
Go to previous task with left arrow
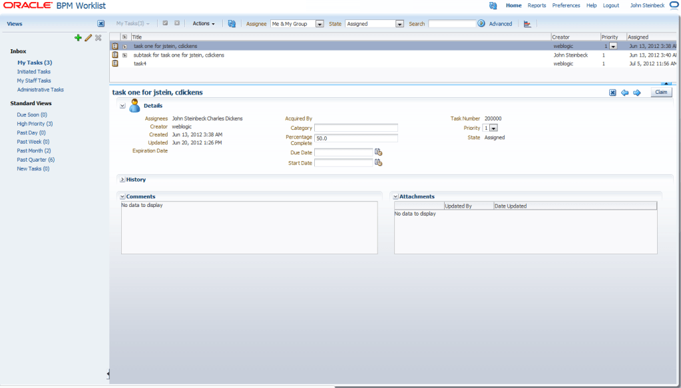(624, 93)
